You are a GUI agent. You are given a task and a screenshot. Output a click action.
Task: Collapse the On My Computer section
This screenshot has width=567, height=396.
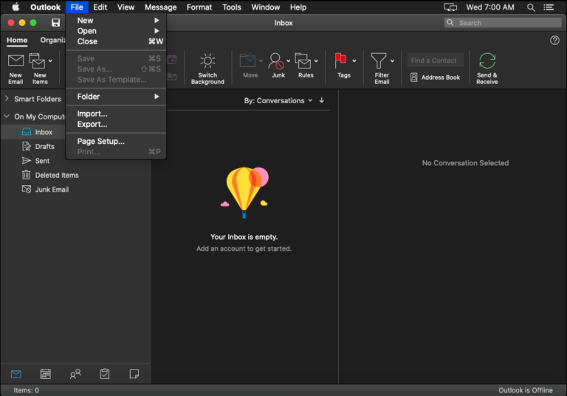[7, 116]
